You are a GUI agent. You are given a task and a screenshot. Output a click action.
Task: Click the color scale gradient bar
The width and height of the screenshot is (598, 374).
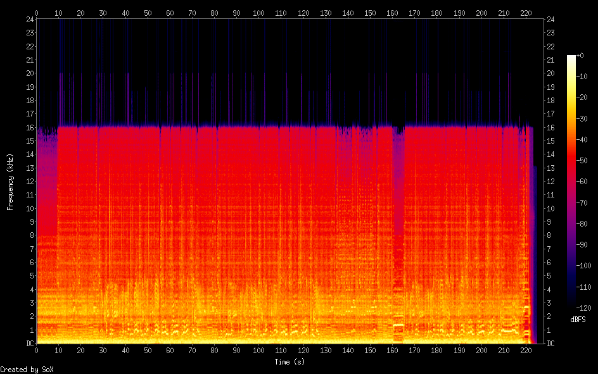click(x=571, y=183)
